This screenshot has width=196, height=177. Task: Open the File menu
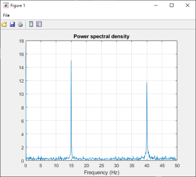(x=6, y=15)
